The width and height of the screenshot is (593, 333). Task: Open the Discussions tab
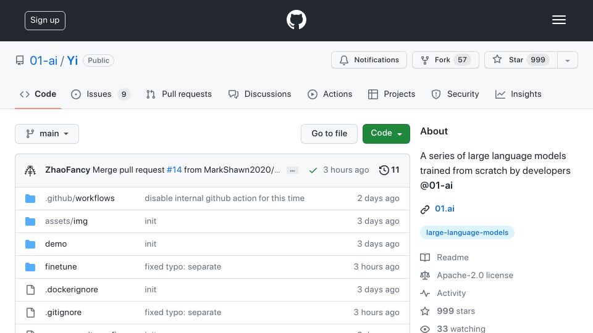pos(259,94)
